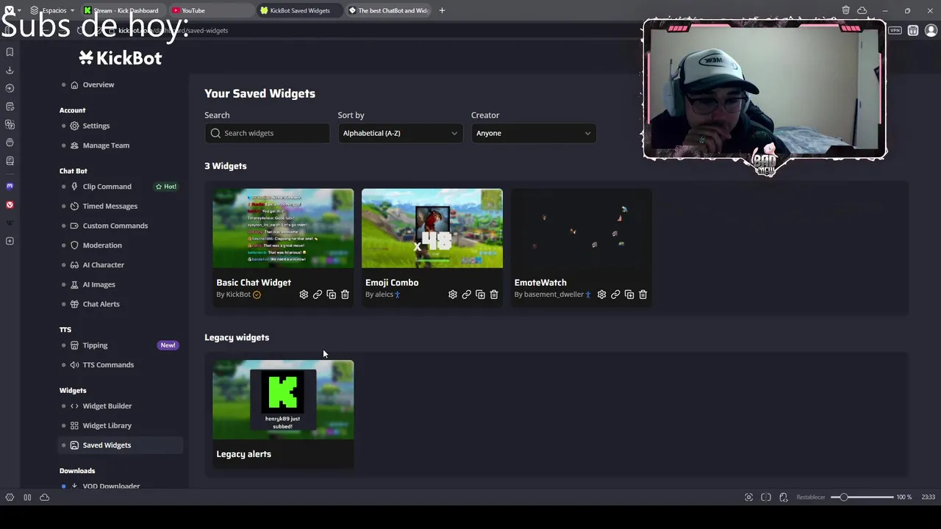Click the split view icon in status bar
Screen dimensions: 941x529
point(766,497)
